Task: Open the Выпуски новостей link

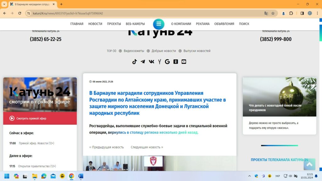Action: click(x=197, y=51)
